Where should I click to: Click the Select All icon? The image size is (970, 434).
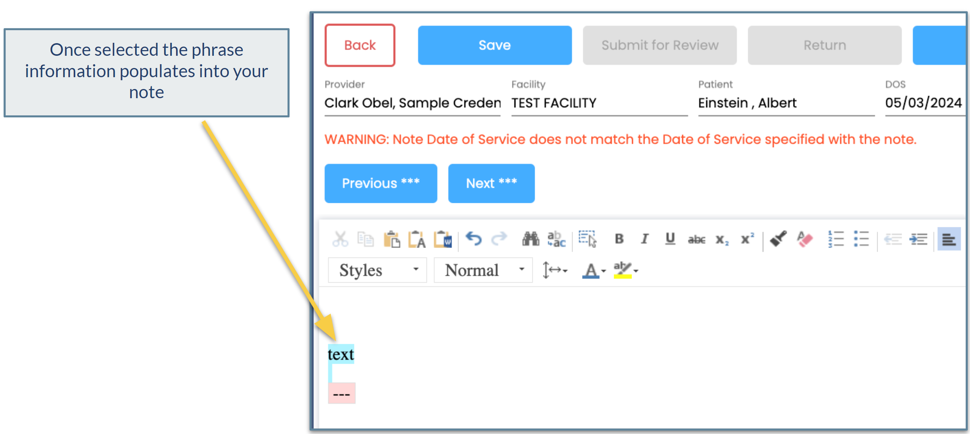pos(586,240)
